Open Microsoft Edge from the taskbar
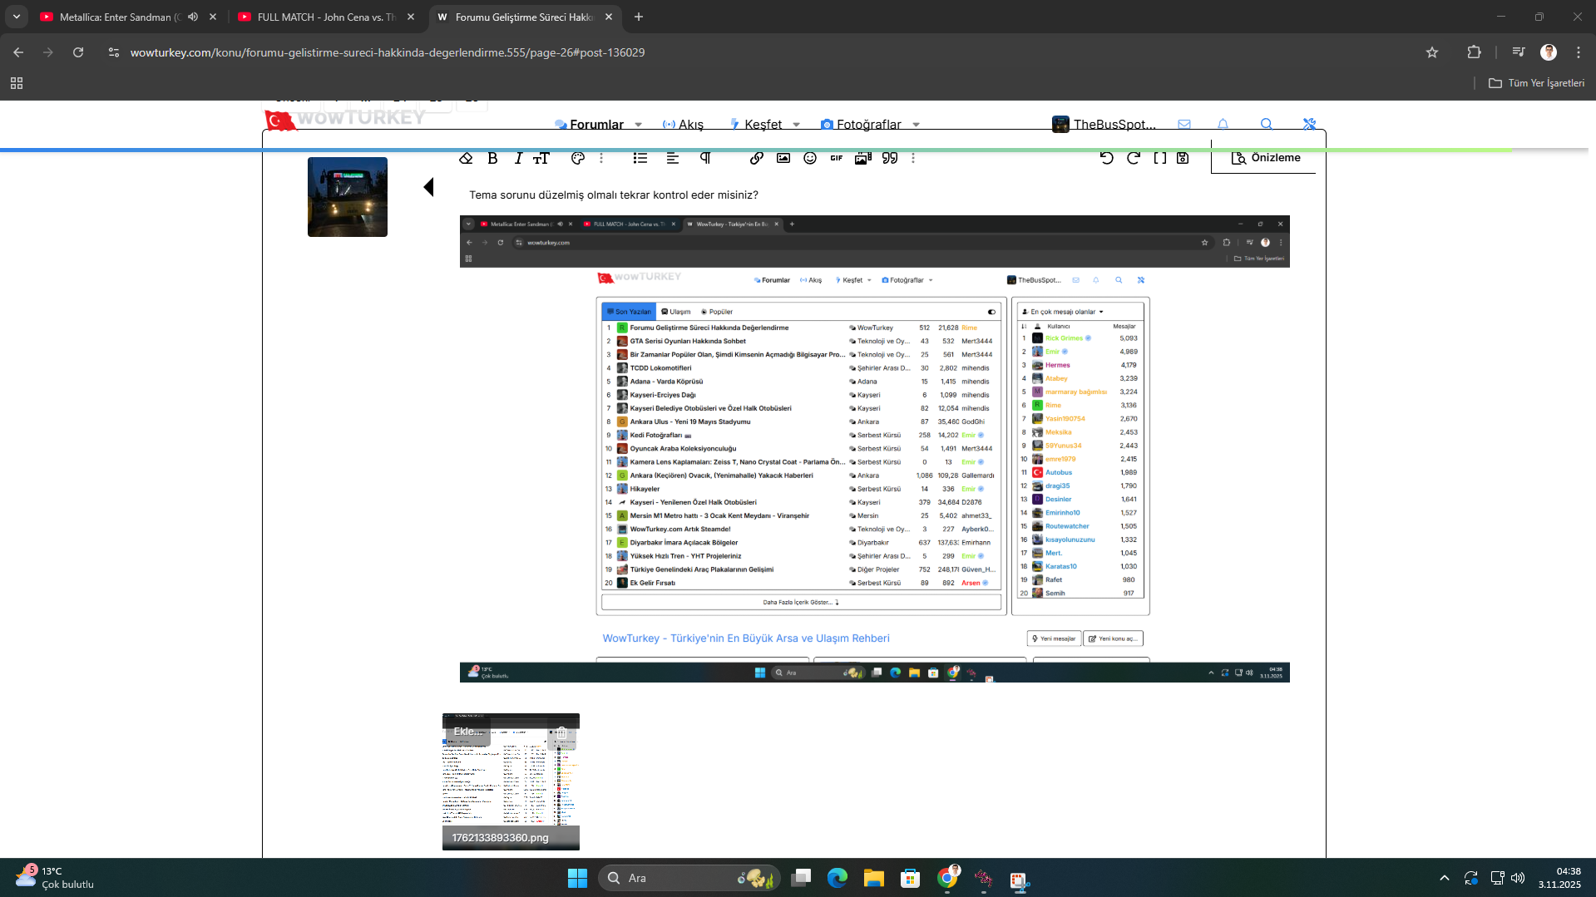The height and width of the screenshot is (897, 1596). click(x=837, y=878)
